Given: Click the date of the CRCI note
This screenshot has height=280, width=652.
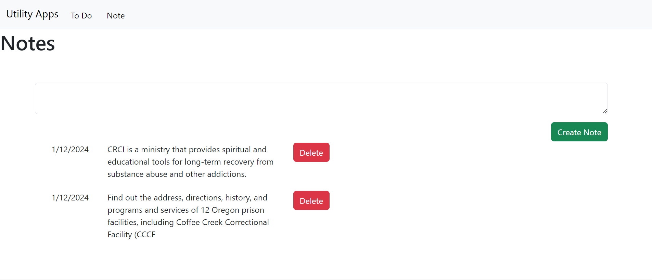Looking at the screenshot, I should (70, 150).
